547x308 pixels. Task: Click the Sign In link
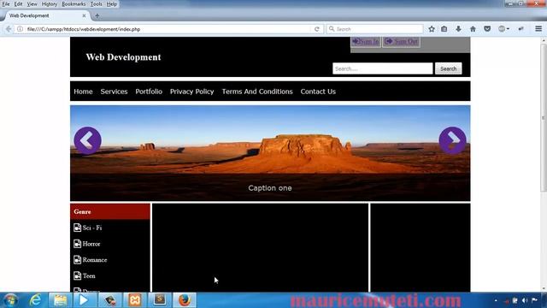[x=366, y=41]
